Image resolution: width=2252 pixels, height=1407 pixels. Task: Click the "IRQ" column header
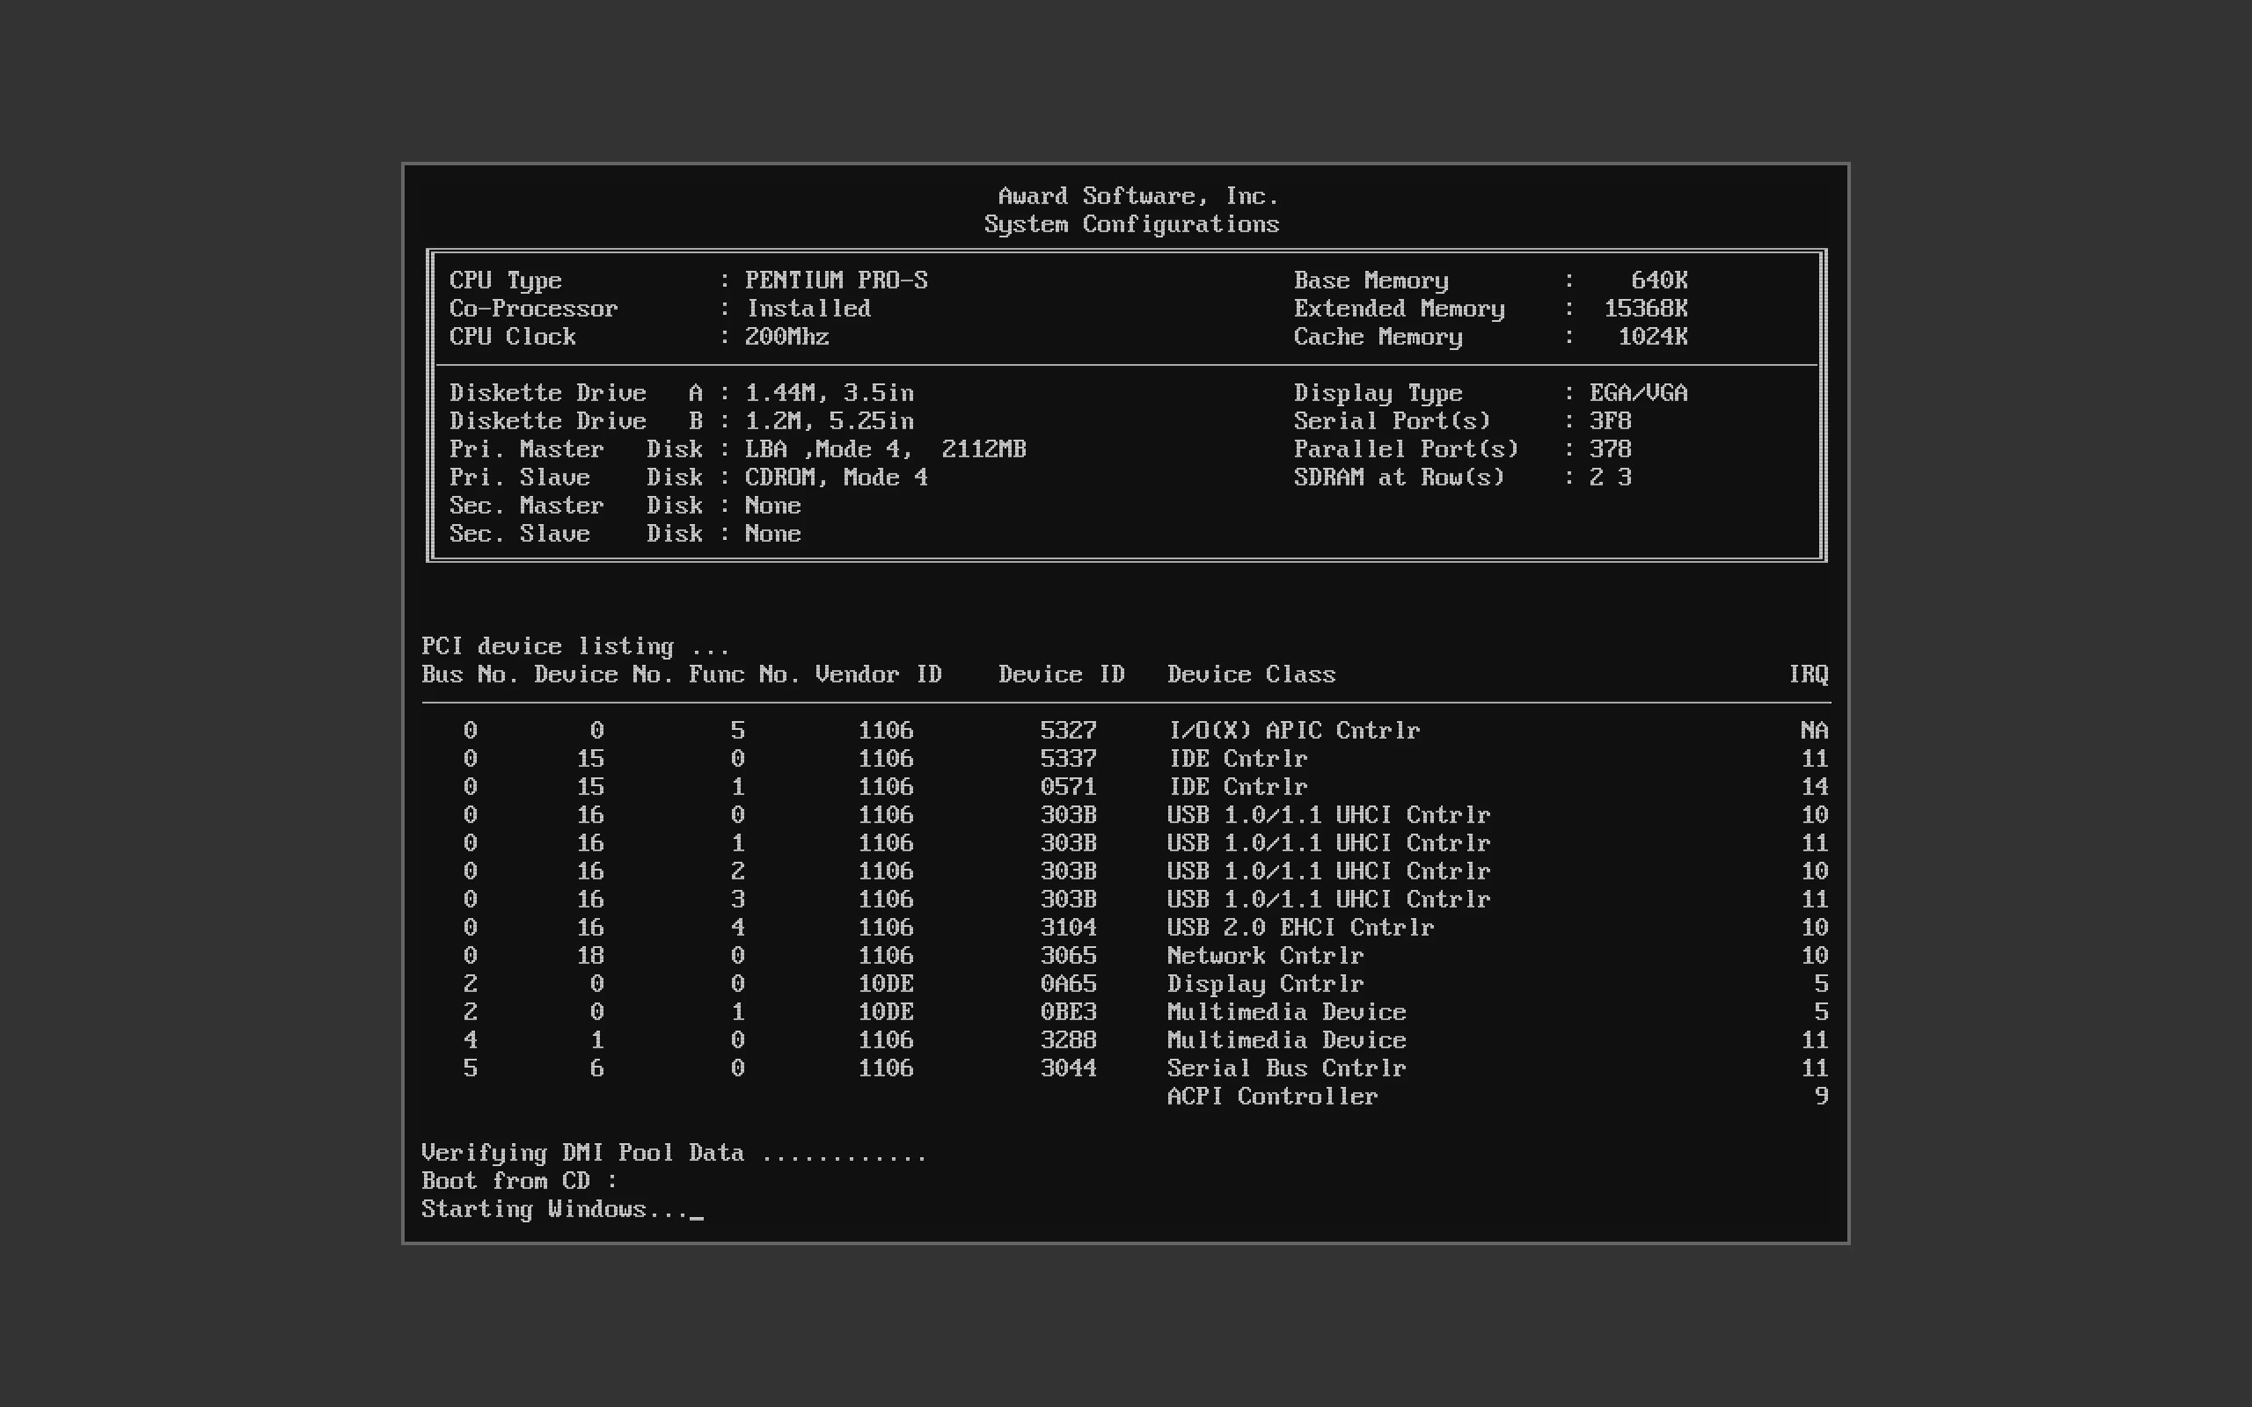(1808, 674)
